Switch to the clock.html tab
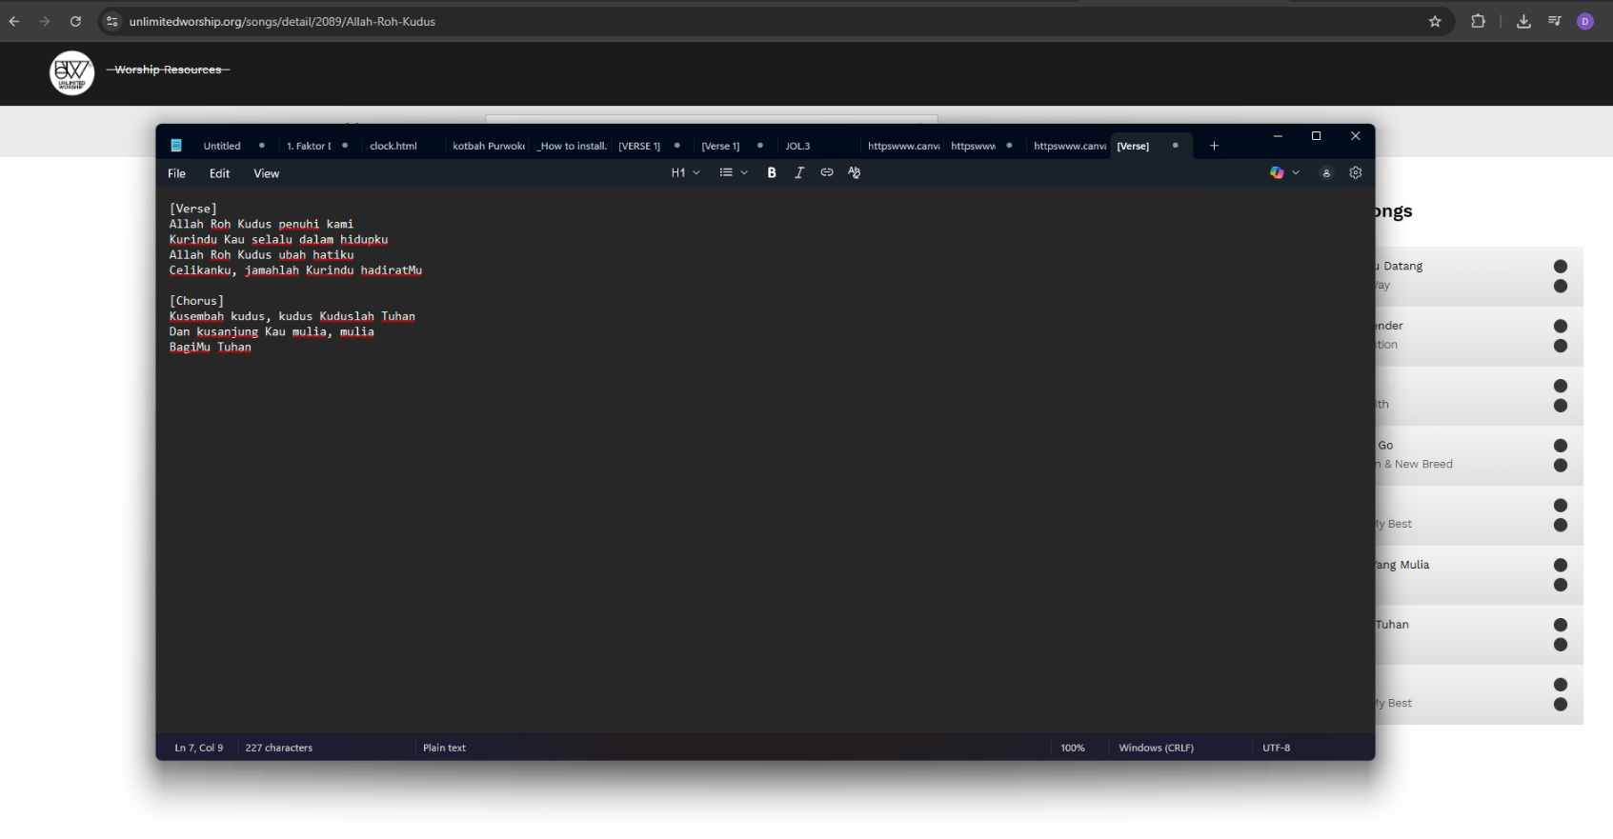1613x839 pixels. 393,146
